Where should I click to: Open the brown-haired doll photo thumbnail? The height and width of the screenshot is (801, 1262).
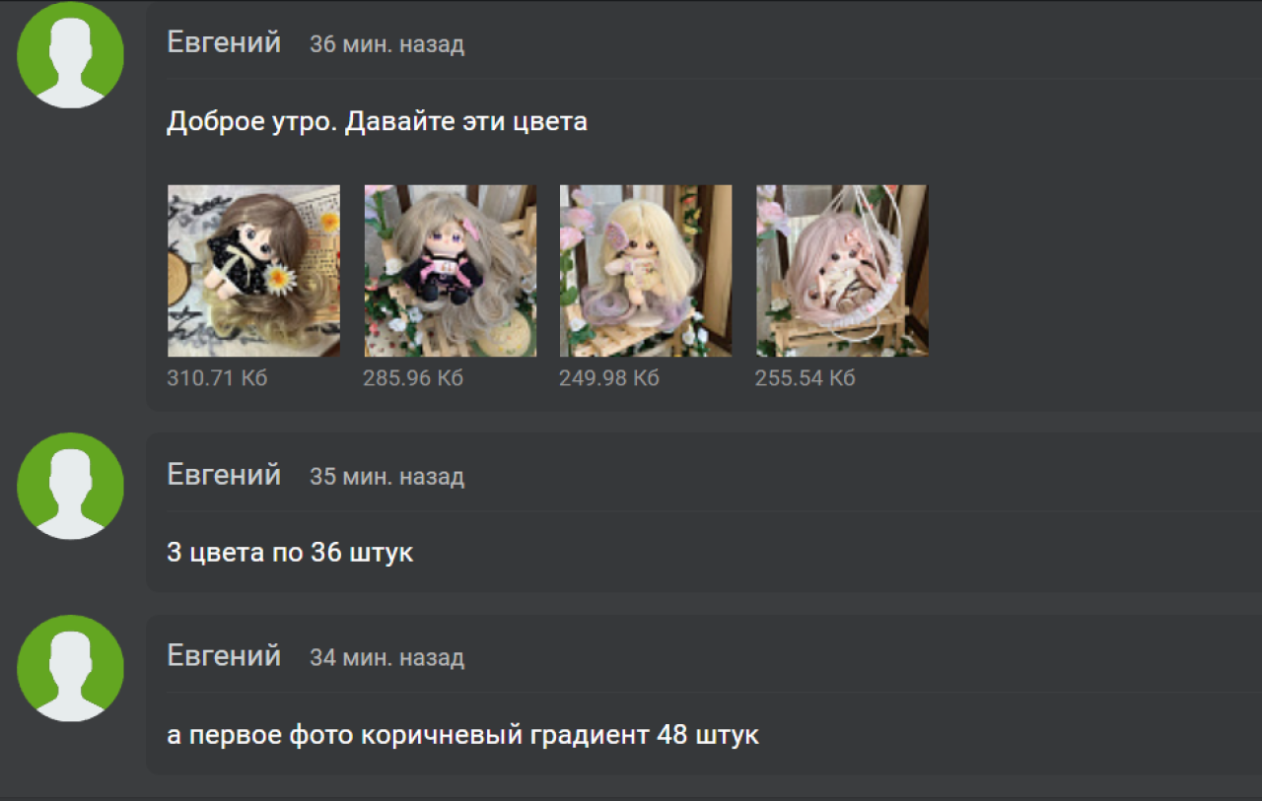click(253, 271)
